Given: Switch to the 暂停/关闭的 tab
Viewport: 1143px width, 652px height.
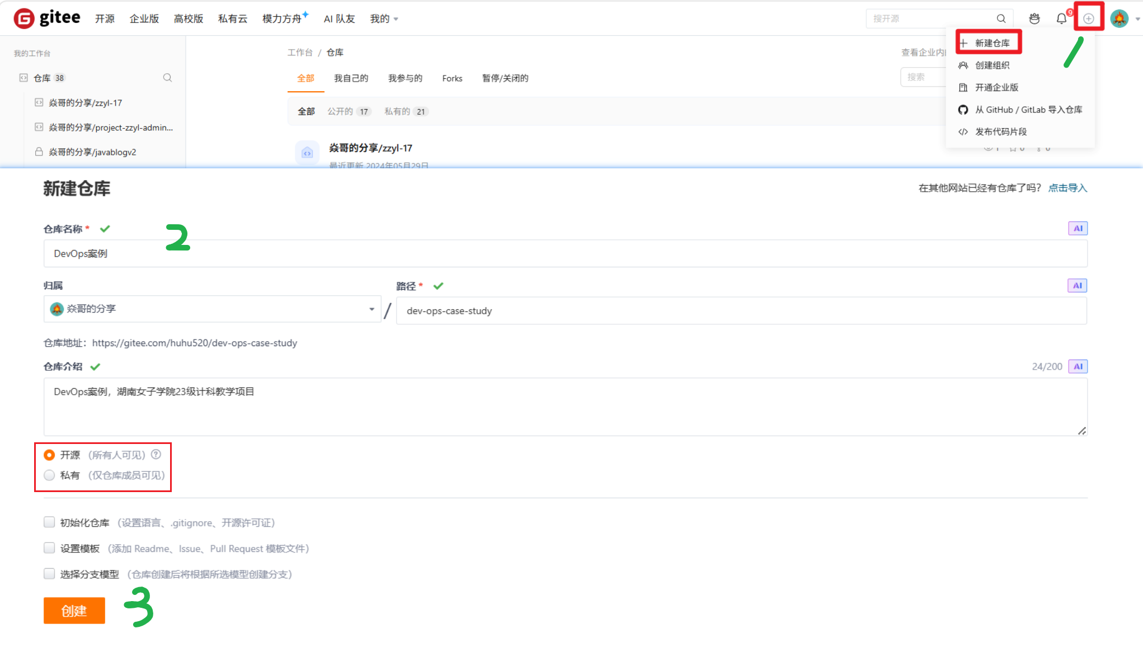Looking at the screenshot, I should point(505,78).
